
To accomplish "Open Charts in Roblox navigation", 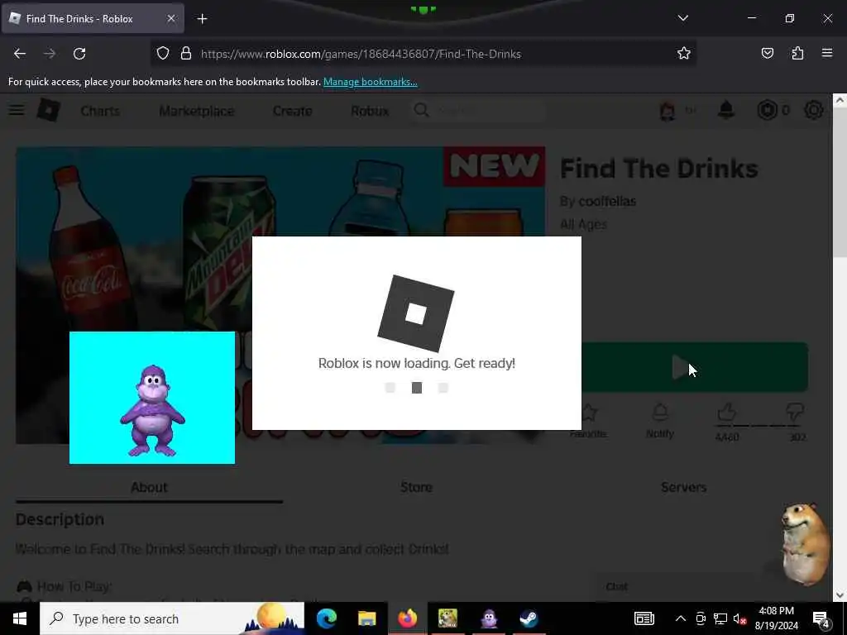I will (x=100, y=111).
